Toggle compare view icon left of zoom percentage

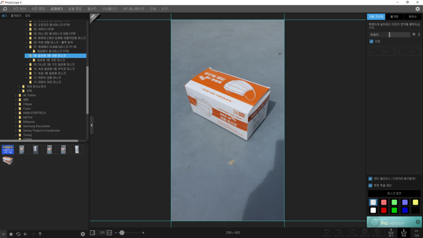coord(92,233)
